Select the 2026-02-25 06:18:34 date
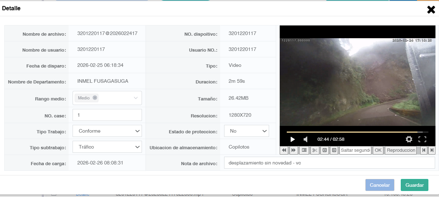This screenshot has height=197, width=439. [x=100, y=65]
